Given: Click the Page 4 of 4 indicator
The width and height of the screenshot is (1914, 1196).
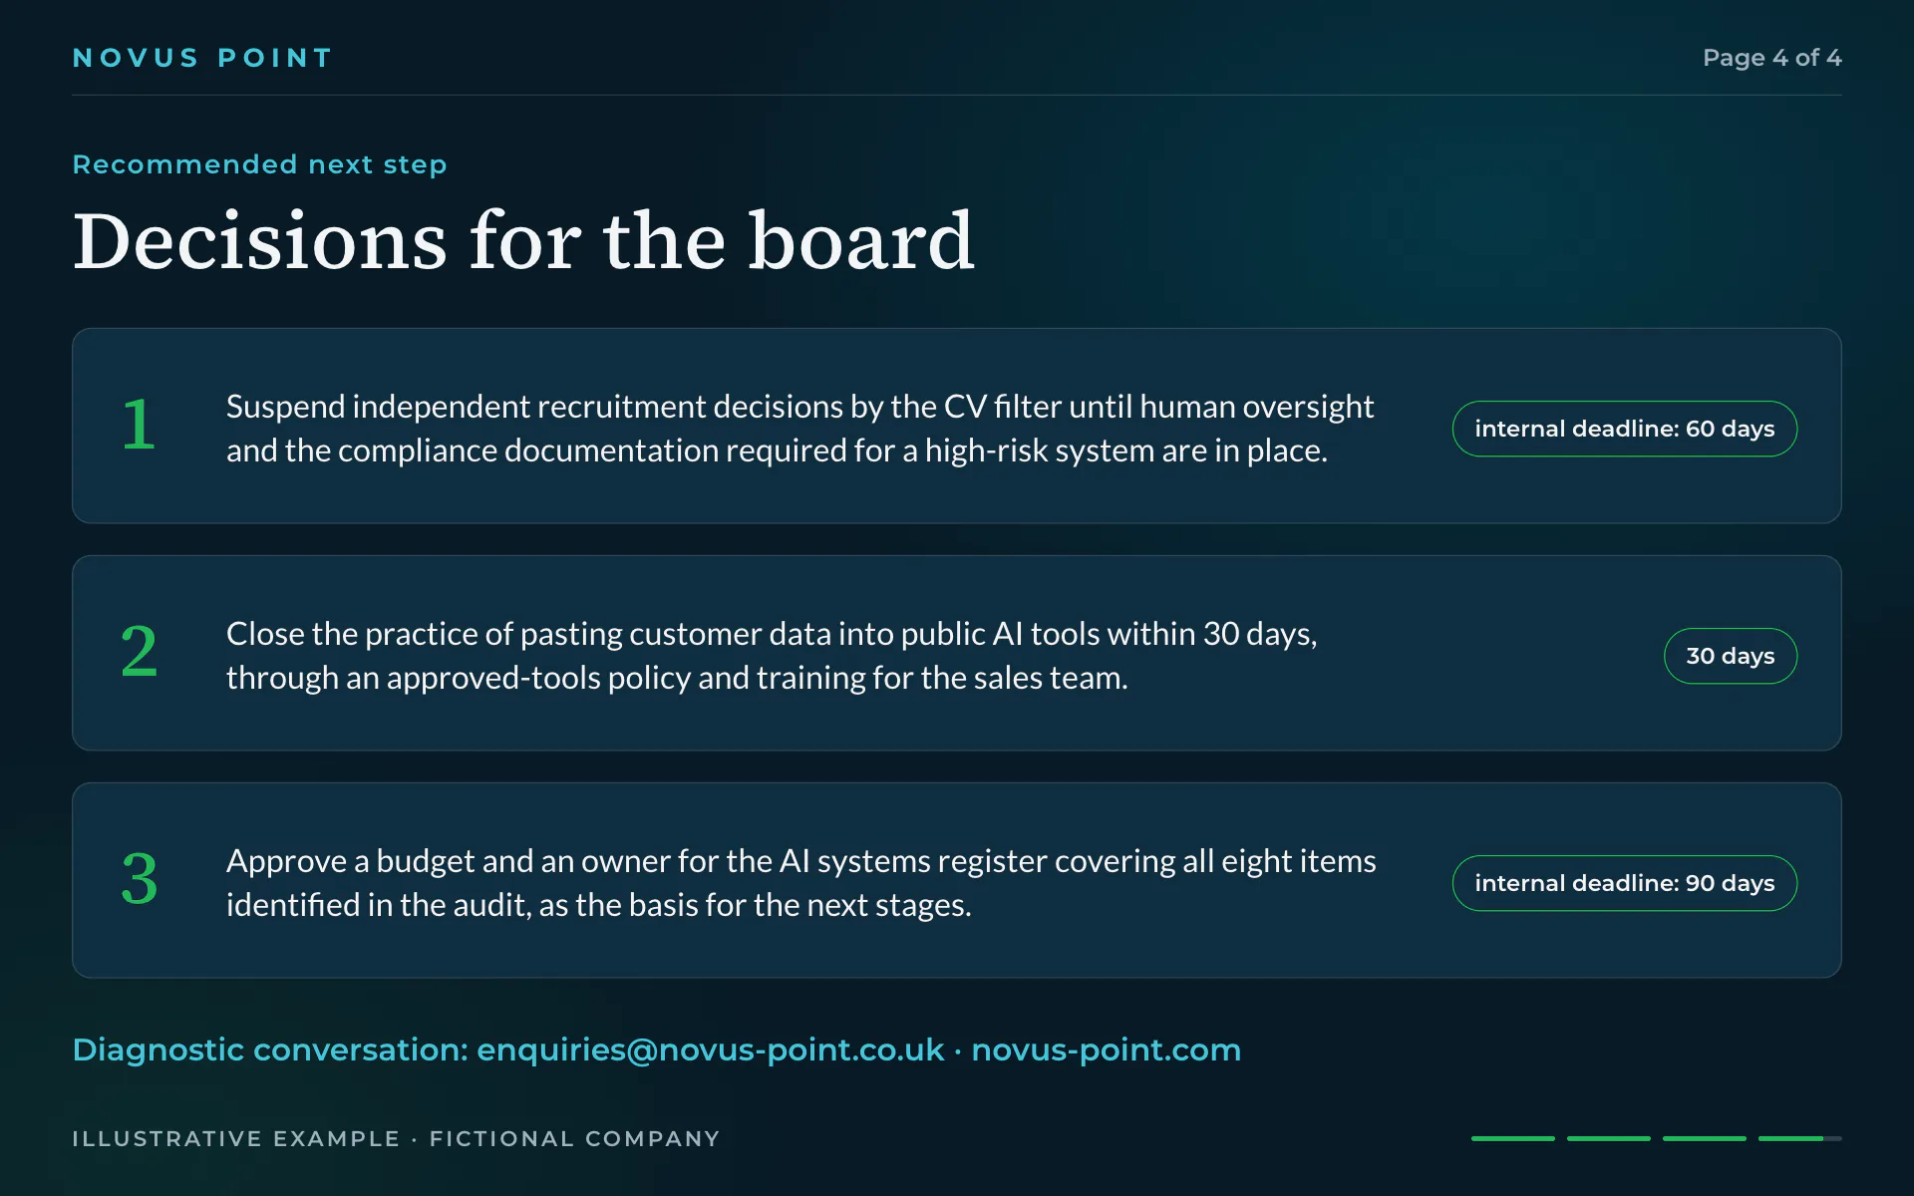Looking at the screenshot, I should (x=1771, y=58).
